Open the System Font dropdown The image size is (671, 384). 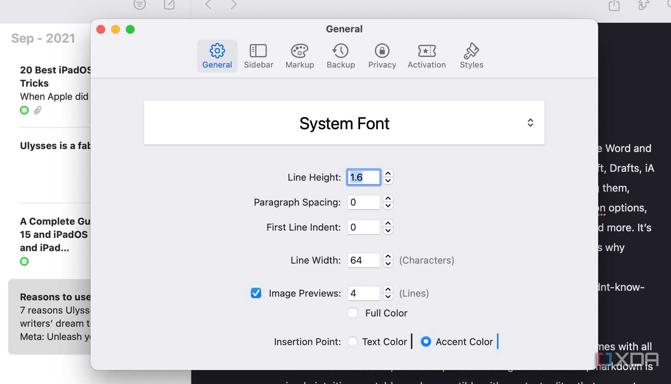344,123
